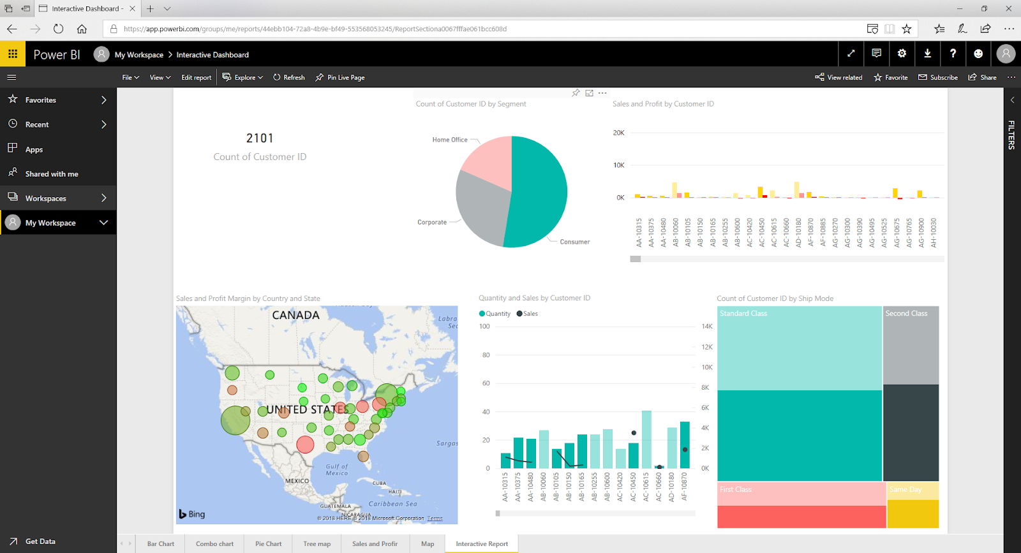
Task: Click the feedback smiley icon
Action: [978, 54]
